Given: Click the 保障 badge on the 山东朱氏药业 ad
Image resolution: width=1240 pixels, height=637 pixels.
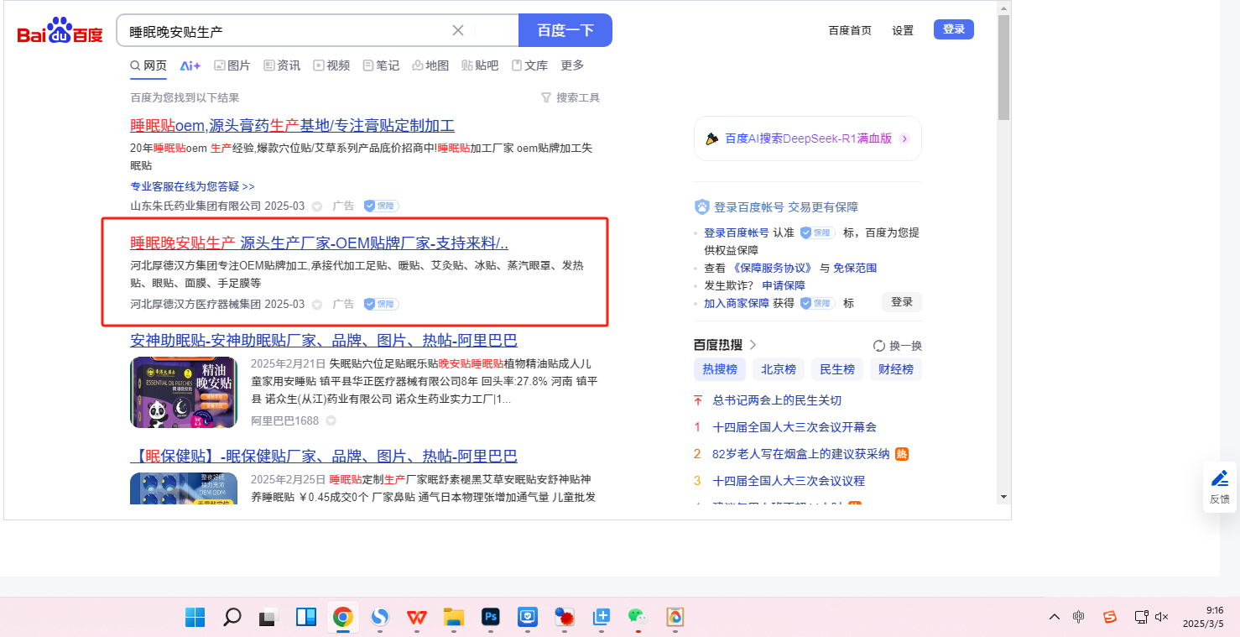Looking at the screenshot, I should click(x=381, y=206).
